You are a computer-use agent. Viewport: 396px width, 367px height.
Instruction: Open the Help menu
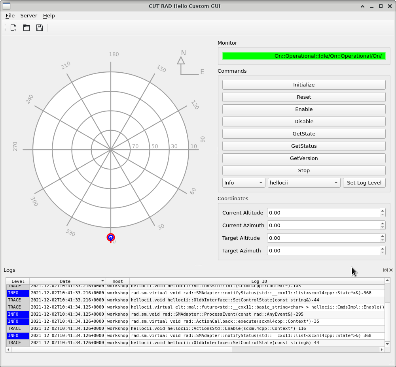pos(49,16)
